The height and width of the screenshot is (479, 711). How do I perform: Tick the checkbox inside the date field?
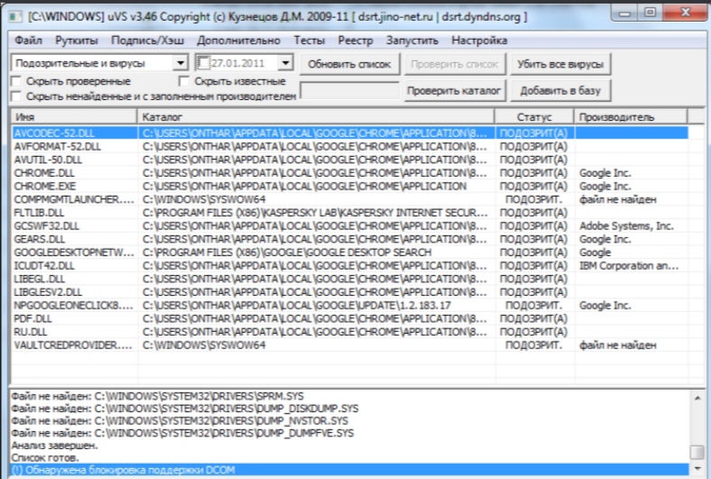click(x=203, y=63)
